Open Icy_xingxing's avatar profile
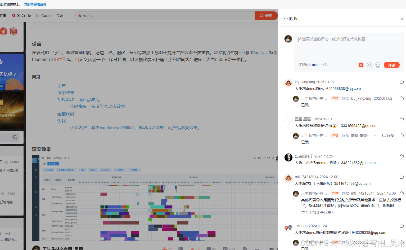Viewport: 406px width, 250px height. coord(288,83)
